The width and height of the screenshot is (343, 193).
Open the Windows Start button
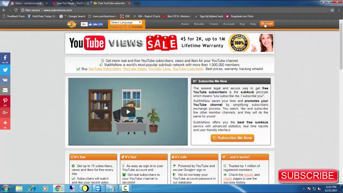(x=5, y=188)
